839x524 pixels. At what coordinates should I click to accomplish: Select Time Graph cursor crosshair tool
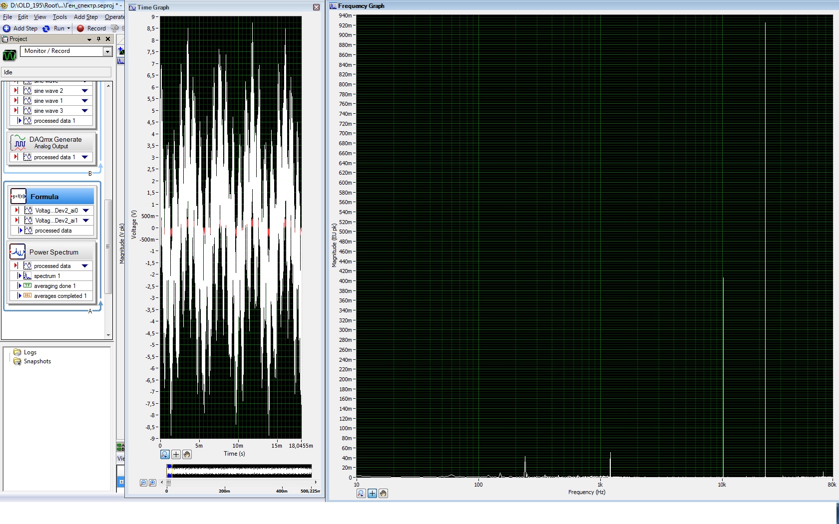176,454
